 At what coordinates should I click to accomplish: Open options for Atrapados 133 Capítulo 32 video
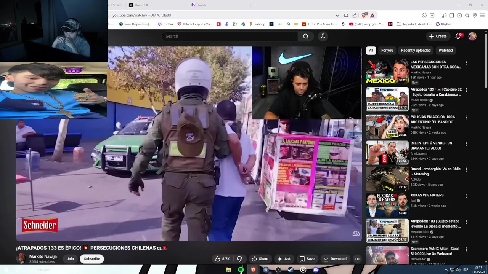point(466,90)
